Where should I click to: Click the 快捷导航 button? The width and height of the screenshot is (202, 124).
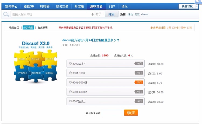point(187,6)
